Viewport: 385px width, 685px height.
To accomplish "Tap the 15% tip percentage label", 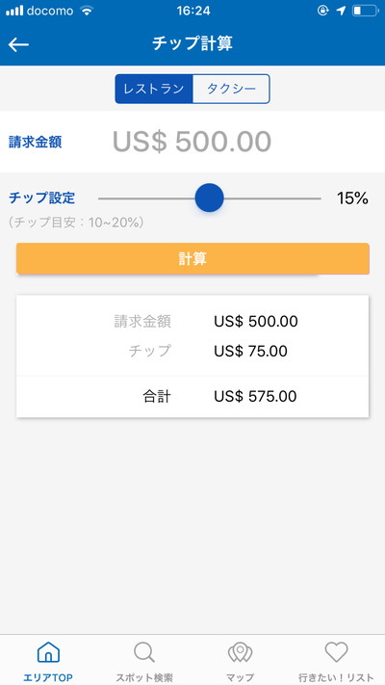I will (352, 198).
